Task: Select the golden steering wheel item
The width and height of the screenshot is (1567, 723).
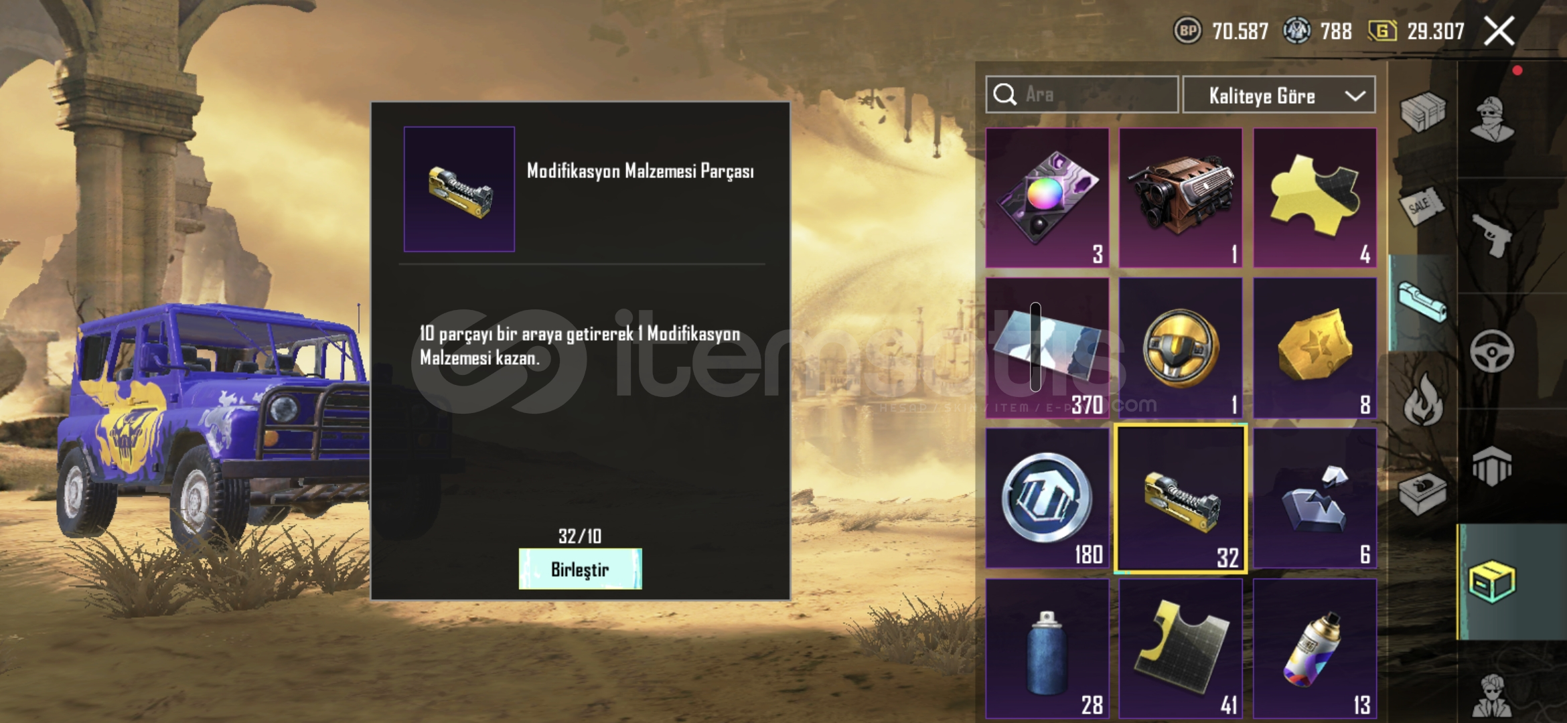Action: pyautogui.click(x=1181, y=348)
